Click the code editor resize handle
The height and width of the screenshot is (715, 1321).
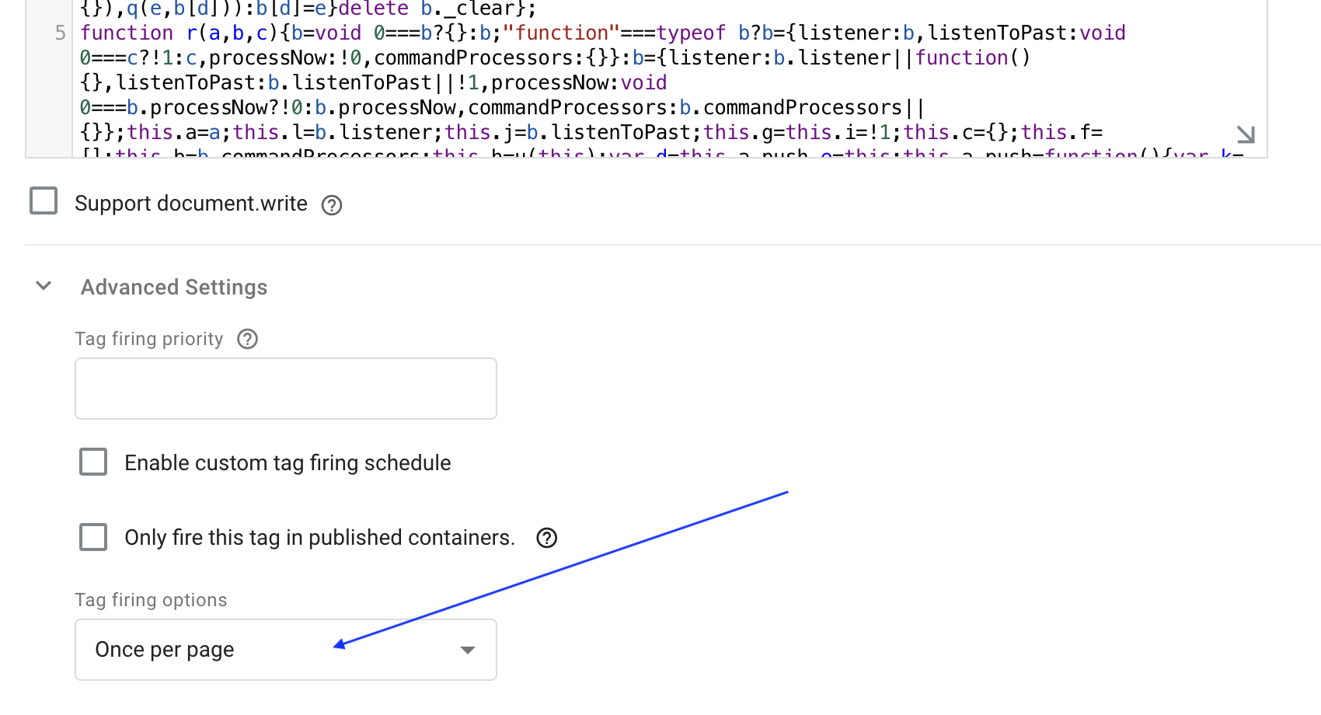pyautogui.click(x=1245, y=134)
